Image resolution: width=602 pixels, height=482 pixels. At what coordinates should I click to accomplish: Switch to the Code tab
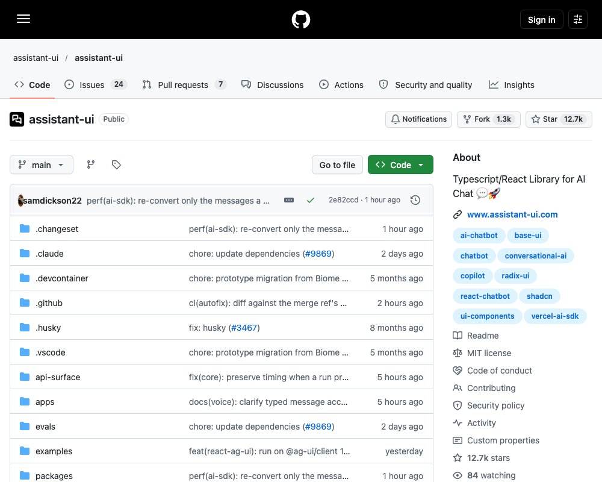pos(33,85)
